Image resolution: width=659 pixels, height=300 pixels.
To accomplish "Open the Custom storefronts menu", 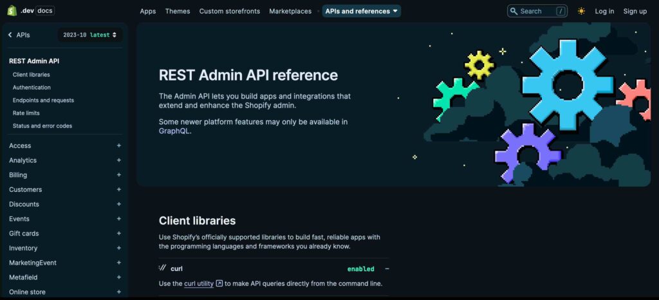I will [x=230, y=12].
